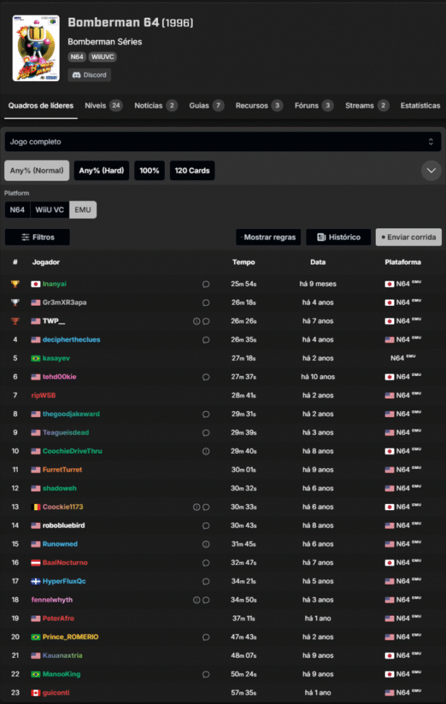Open the Jogo completo dropdown
The image size is (446, 704).
221,142
